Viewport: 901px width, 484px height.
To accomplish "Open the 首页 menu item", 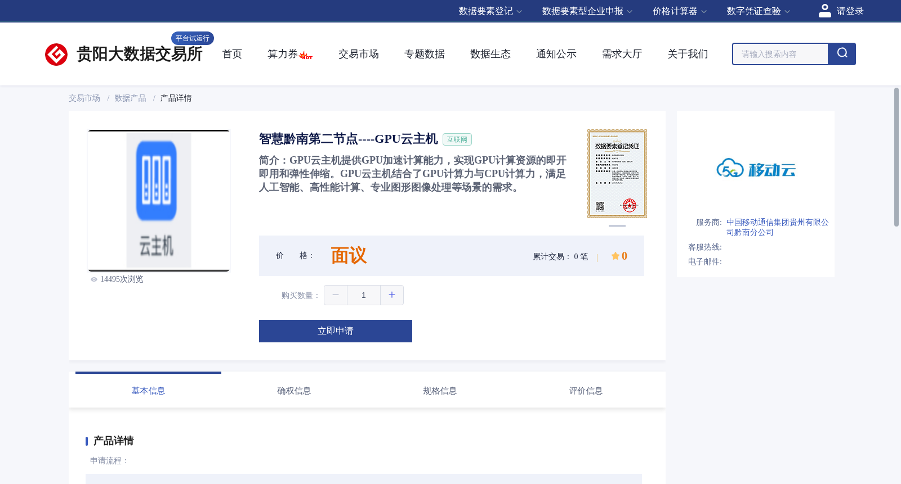I will [232, 54].
